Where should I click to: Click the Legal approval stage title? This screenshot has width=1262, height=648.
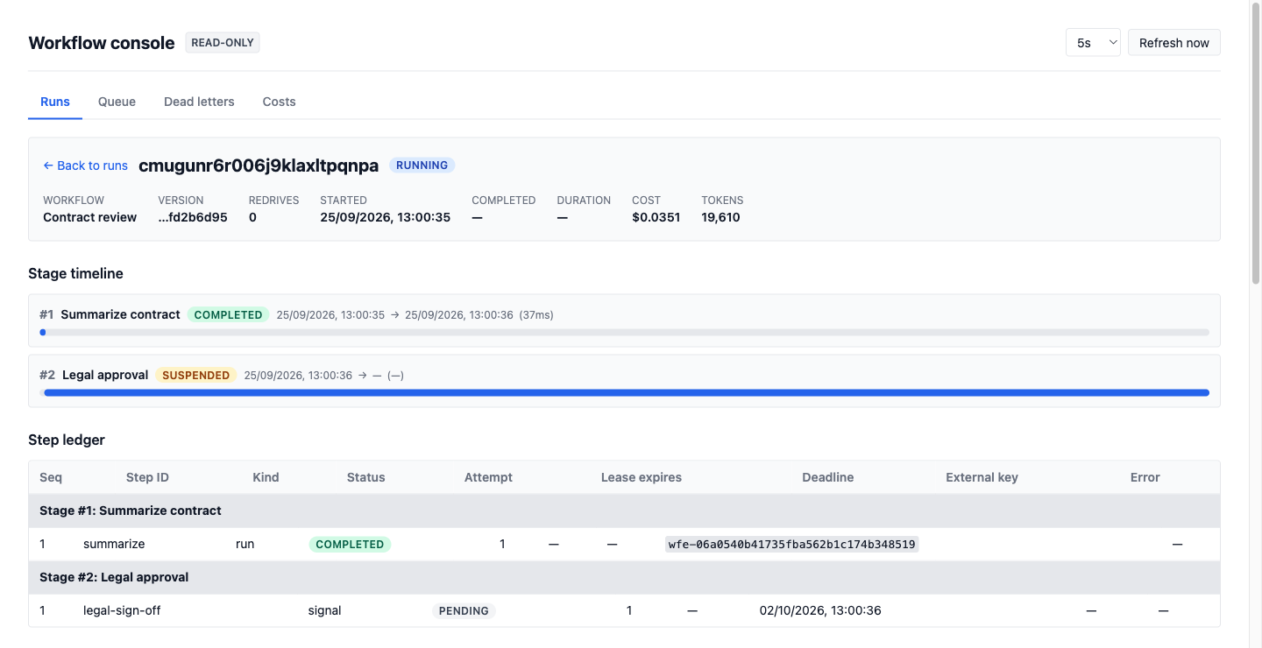point(105,375)
